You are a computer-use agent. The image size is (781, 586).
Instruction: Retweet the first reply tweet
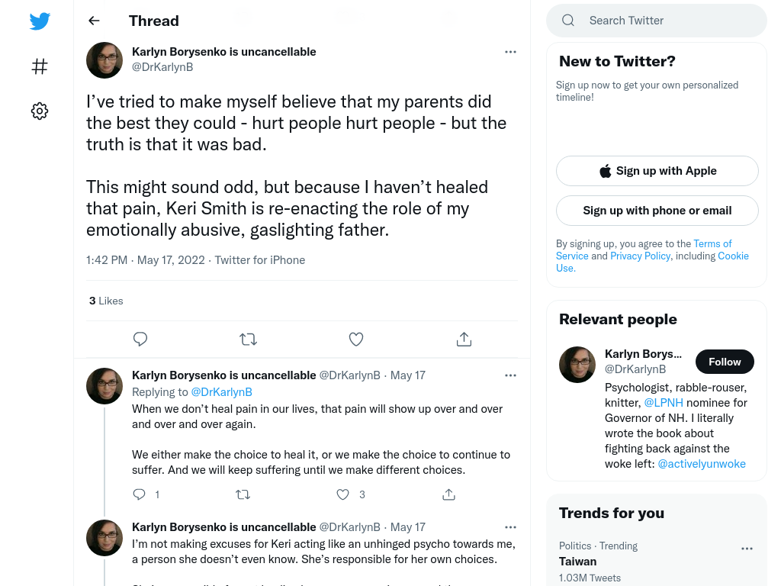(x=243, y=494)
